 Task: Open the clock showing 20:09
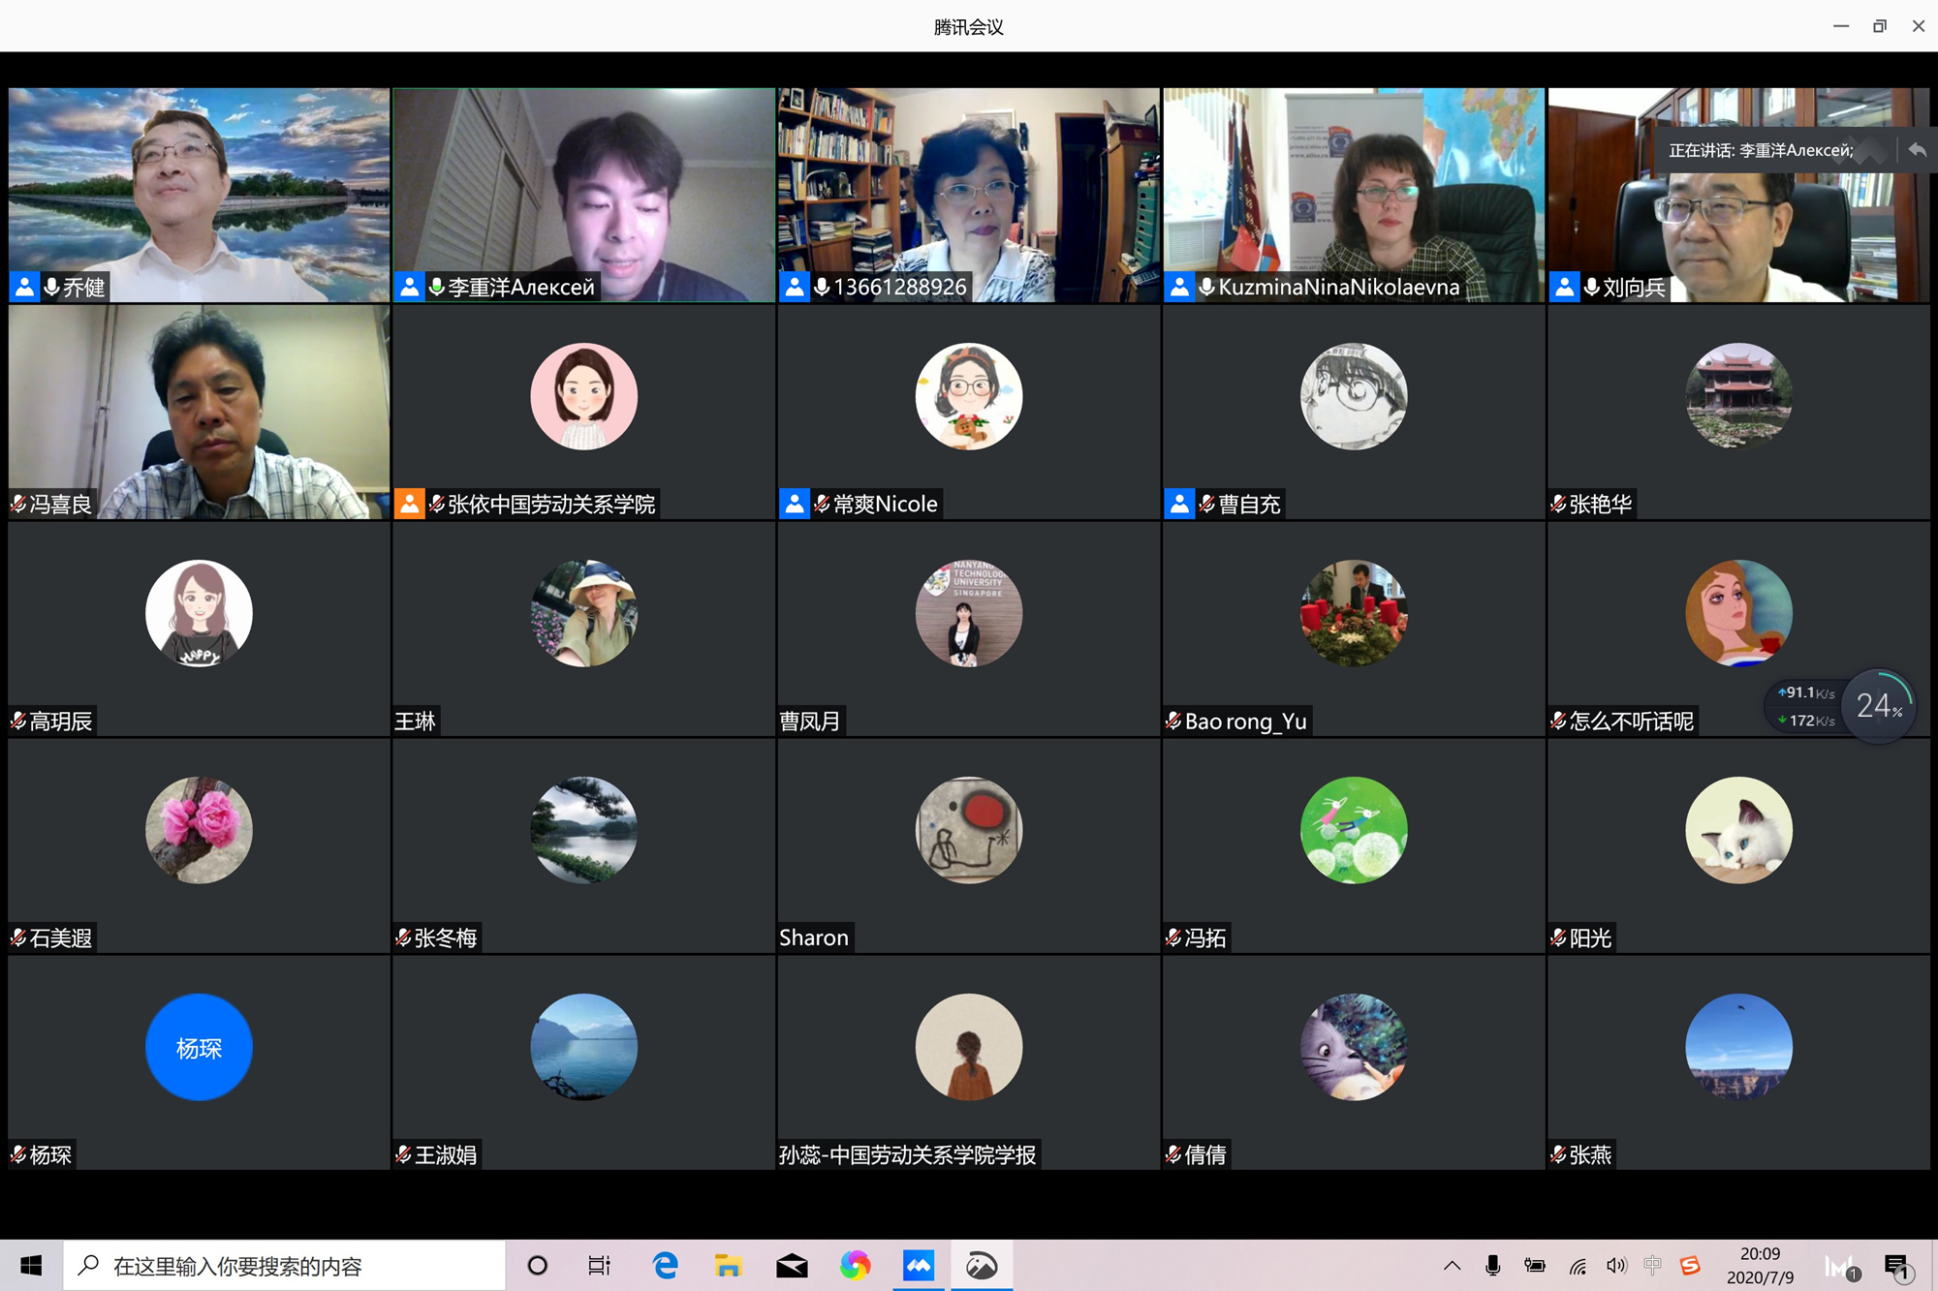(1759, 1265)
